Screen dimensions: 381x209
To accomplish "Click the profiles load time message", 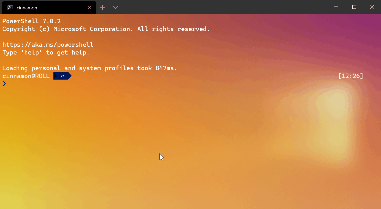I will pyautogui.click(x=89, y=68).
